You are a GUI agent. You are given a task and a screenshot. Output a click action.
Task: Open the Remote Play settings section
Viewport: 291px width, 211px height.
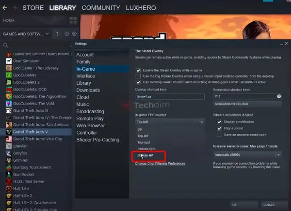pos(90,119)
